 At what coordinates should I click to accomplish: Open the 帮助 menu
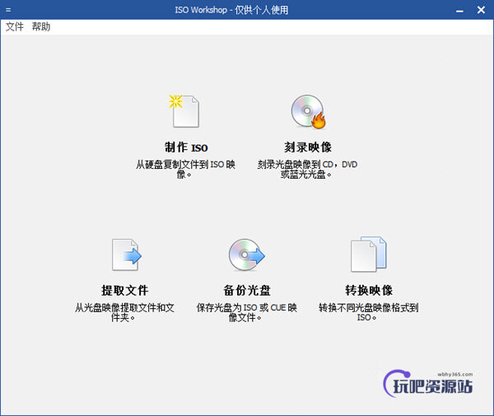click(41, 27)
